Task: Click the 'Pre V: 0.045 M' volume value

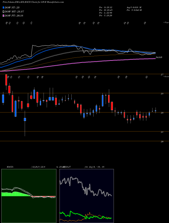Action: pos(134,10)
